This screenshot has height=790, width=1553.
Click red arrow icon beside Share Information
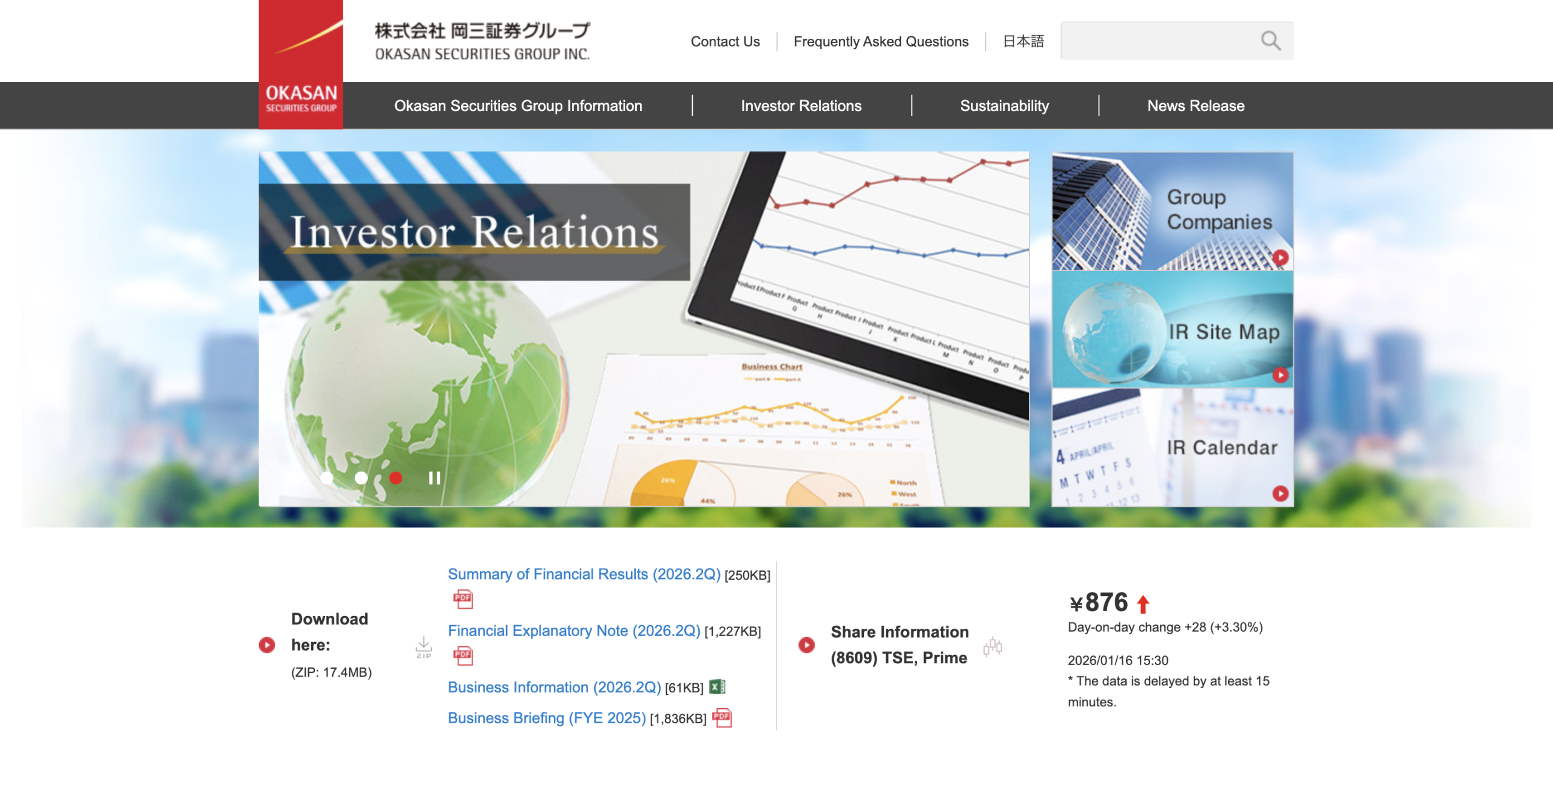coord(806,644)
